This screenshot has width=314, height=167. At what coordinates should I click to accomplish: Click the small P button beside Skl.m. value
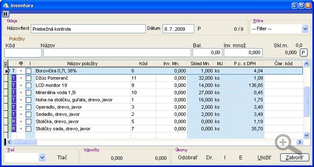(x=303, y=53)
